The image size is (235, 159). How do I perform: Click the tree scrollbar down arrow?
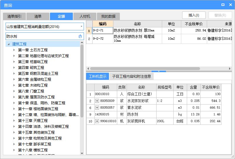(x=82, y=153)
